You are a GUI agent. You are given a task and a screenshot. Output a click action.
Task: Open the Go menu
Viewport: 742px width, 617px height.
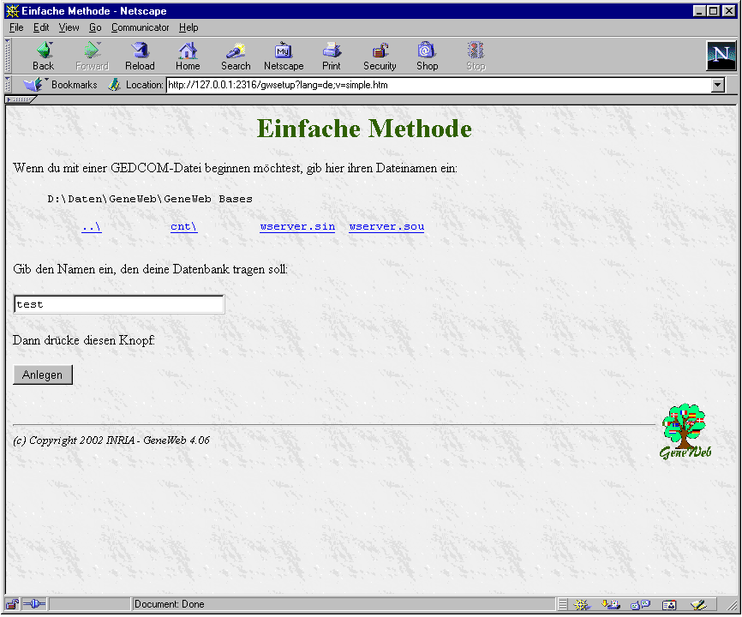click(x=95, y=27)
